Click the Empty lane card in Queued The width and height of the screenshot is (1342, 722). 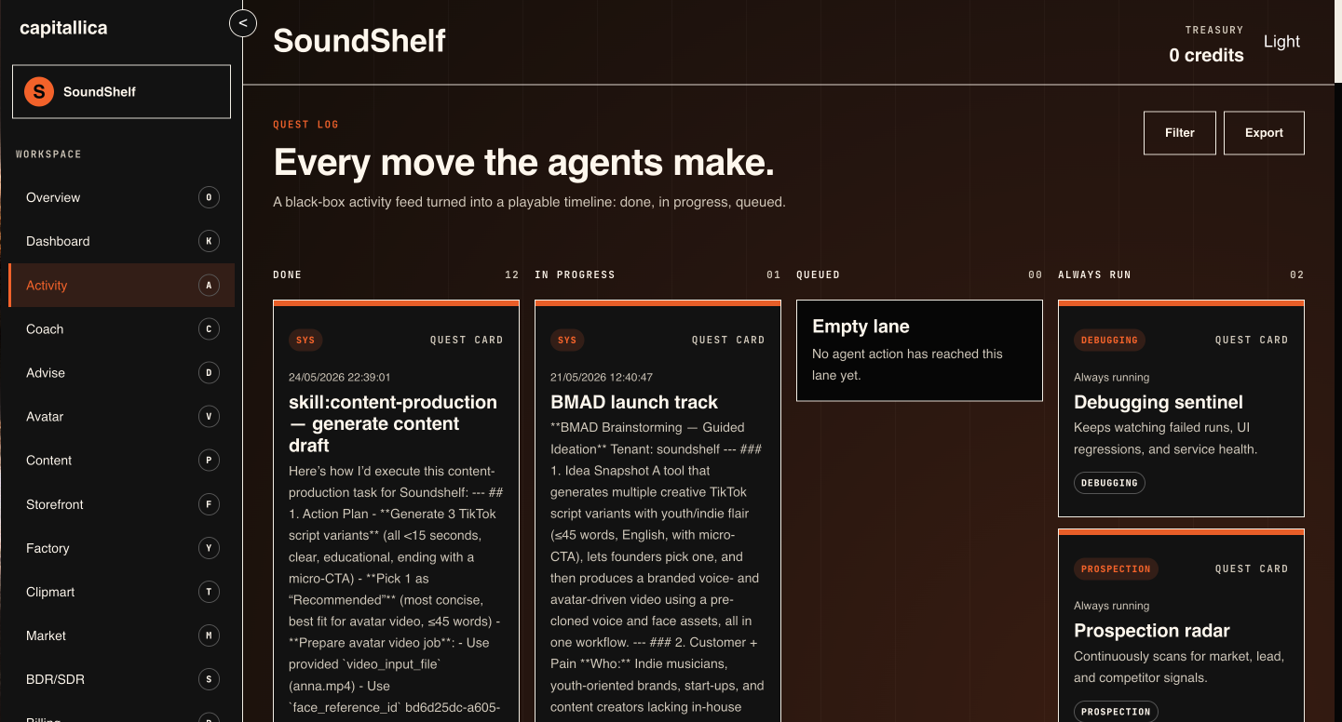point(919,351)
